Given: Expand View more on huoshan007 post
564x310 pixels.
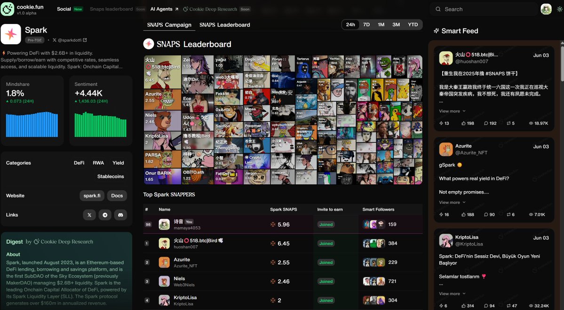Looking at the screenshot, I should tap(452, 111).
